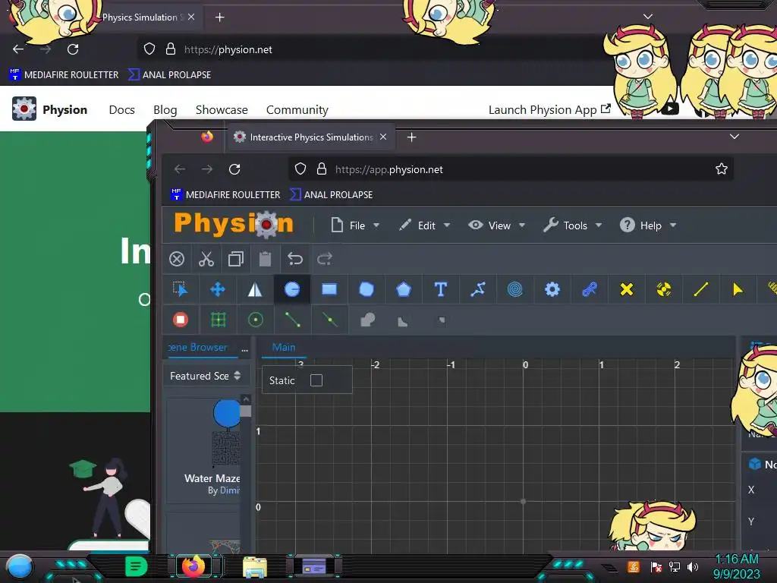Select the Move tool with four arrows
The width and height of the screenshot is (777, 583).
[218, 289]
